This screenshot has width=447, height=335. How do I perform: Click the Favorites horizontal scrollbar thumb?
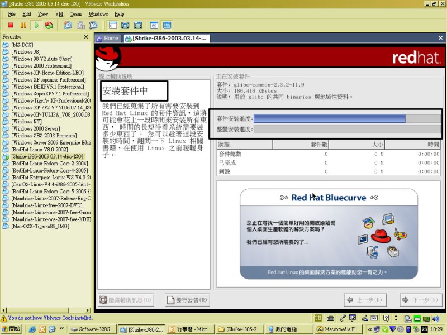pyautogui.click(x=37, y=310)
